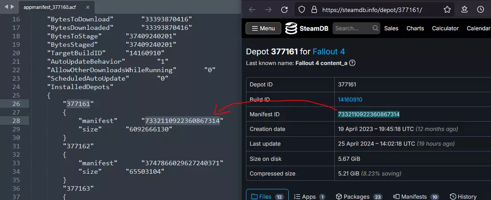Click the search magnifier icon

(x=375, y=29)
